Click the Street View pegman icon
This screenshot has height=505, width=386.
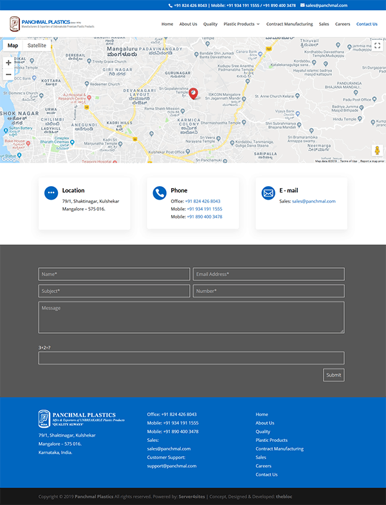pyautogui.click(x=377, y=150)
